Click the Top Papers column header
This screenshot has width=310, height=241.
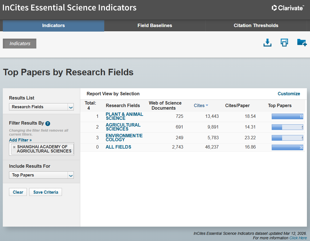(x=280, y=106)
